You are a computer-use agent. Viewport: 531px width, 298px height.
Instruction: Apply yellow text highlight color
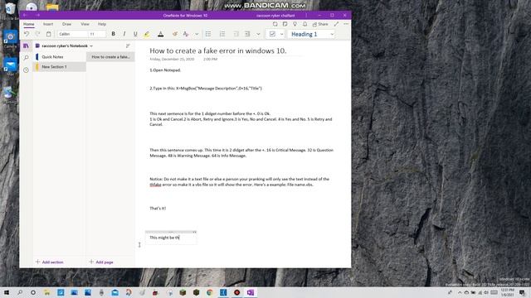tap(147, 34)
